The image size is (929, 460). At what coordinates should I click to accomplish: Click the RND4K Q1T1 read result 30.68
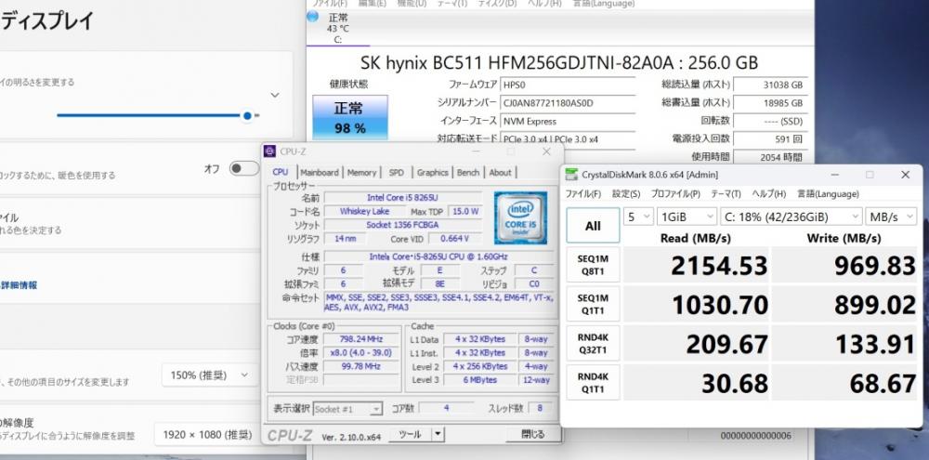(696, 384)
